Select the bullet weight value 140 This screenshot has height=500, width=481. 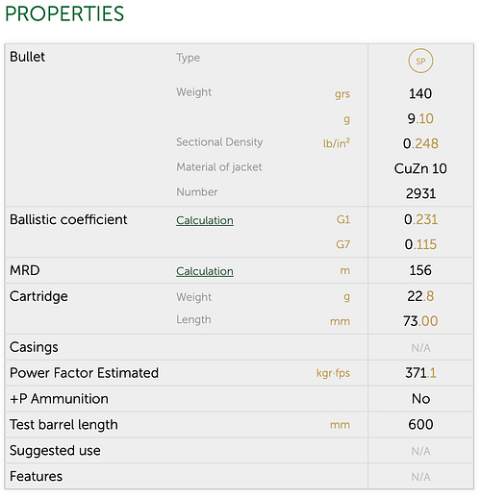pyautogui.click(x=420, y=93)
